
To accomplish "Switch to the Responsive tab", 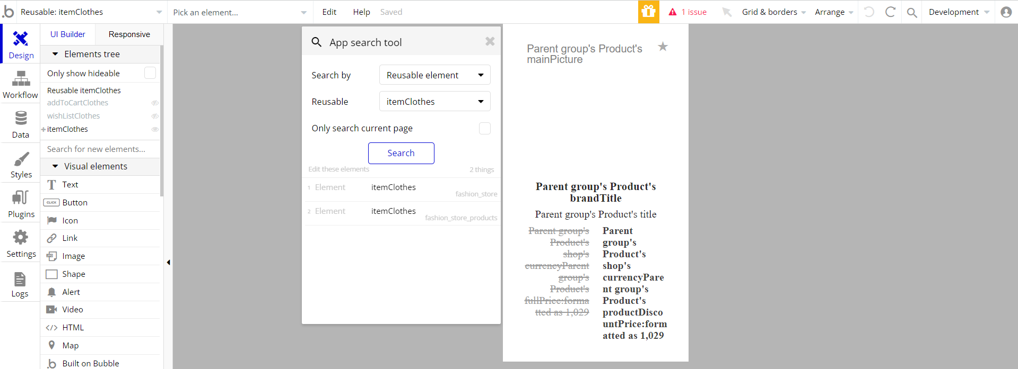I will (129, 34).
